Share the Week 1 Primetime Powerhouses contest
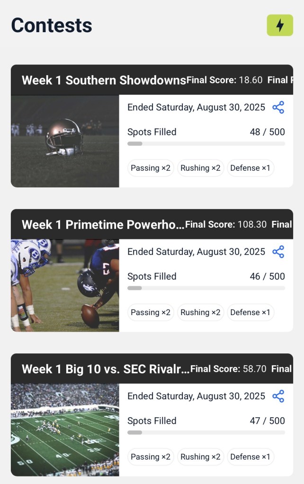Image resolution: width=304 pixels, height=484 pixels. pos(279,252)
